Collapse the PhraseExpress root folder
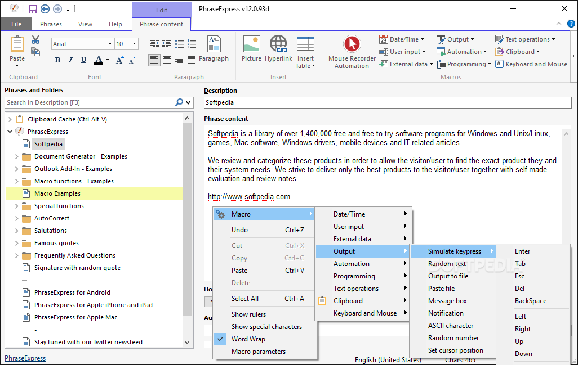Image resolution: width=578 pixels, height=365 pixels. [x=10, y=132]
